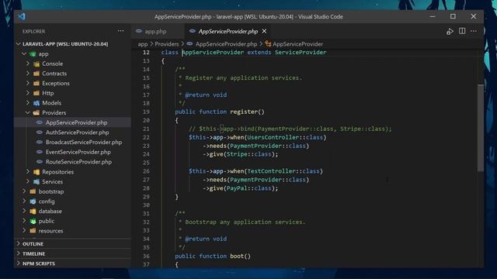This screenshot has height=279, width=497.
Task: Click AppServiceProvider.php in the breadcrumb
Action: [226, 44]
